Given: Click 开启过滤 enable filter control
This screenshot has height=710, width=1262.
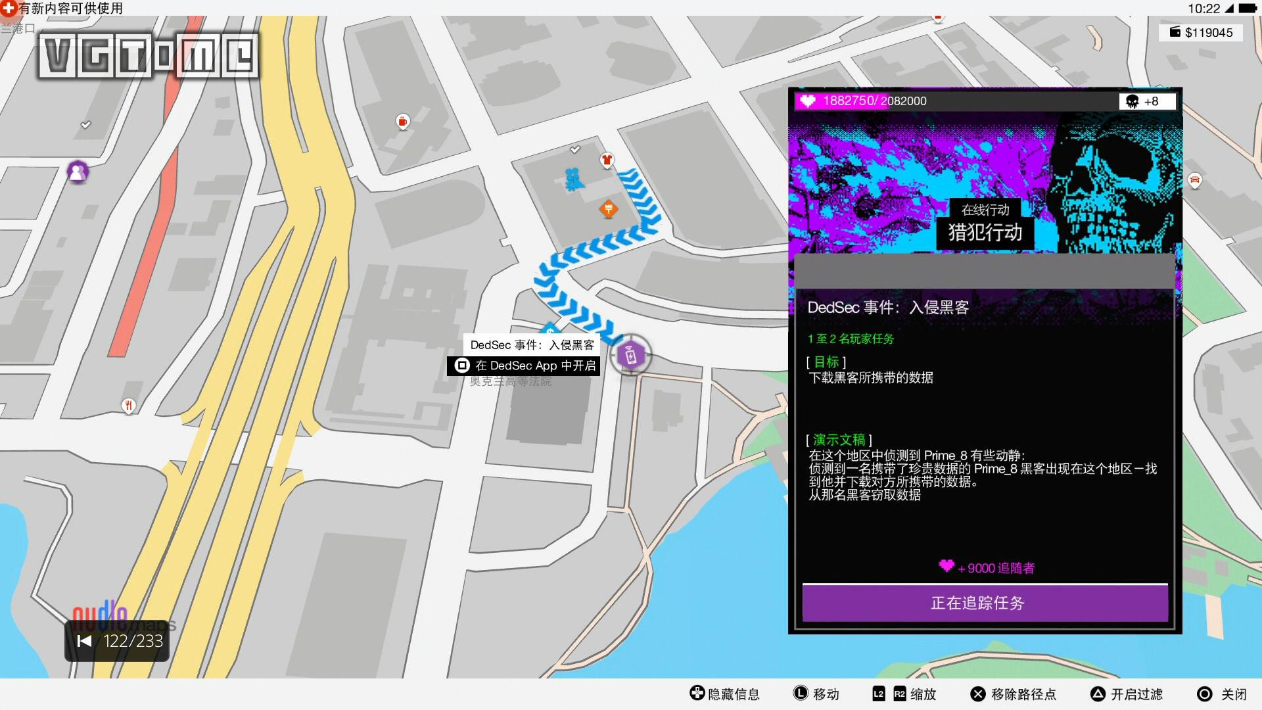Looking at the screenshot, I should tap(1127, 694).
